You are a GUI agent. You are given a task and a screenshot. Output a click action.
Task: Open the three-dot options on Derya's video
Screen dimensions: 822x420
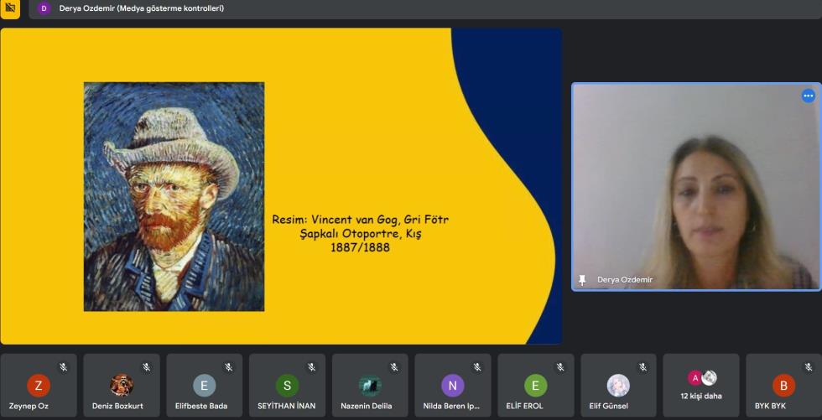pos(808,96)
